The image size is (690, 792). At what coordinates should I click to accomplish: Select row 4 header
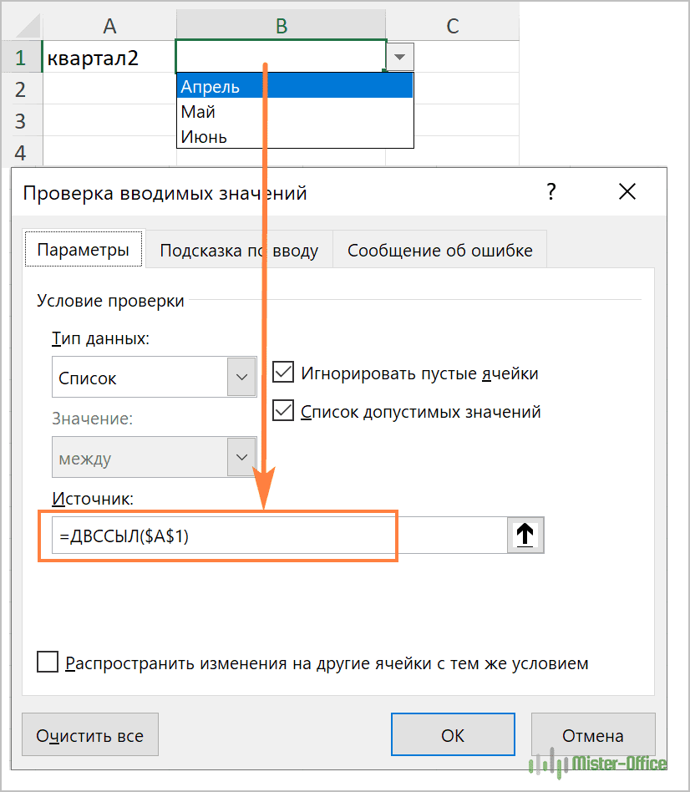point(21,152)
